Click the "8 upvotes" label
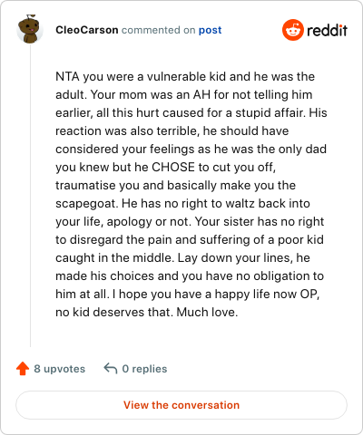363x435 pixels. point(59,369)
